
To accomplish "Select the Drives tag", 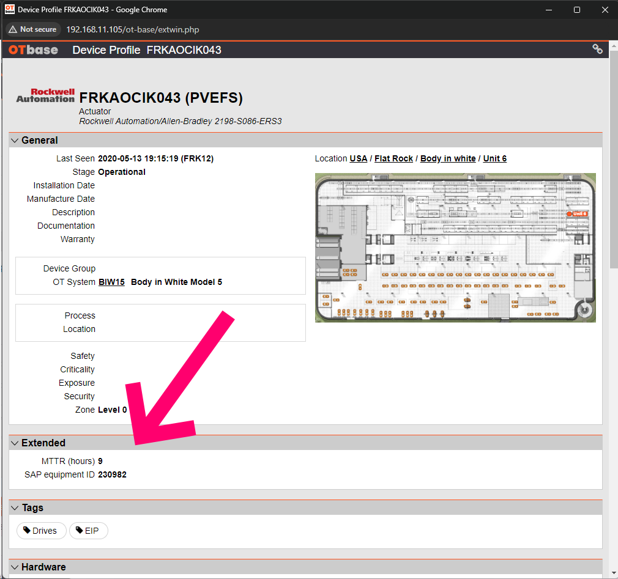I will pyautogui.click(x=41, y=531).
